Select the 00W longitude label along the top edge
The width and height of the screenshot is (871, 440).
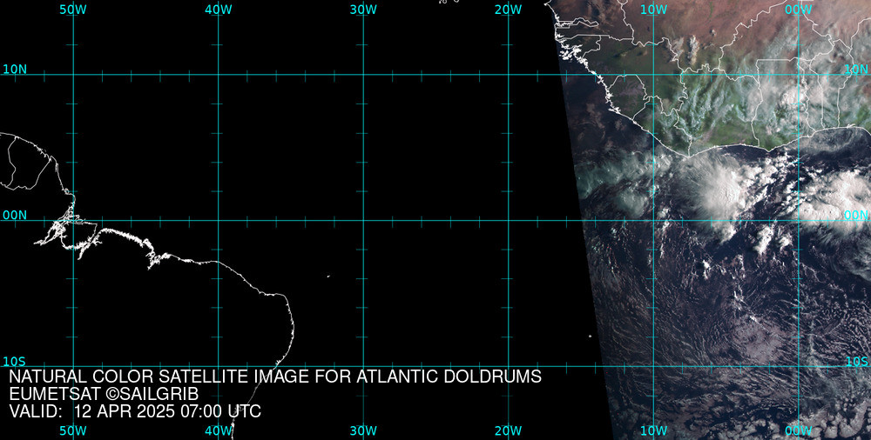799,10
